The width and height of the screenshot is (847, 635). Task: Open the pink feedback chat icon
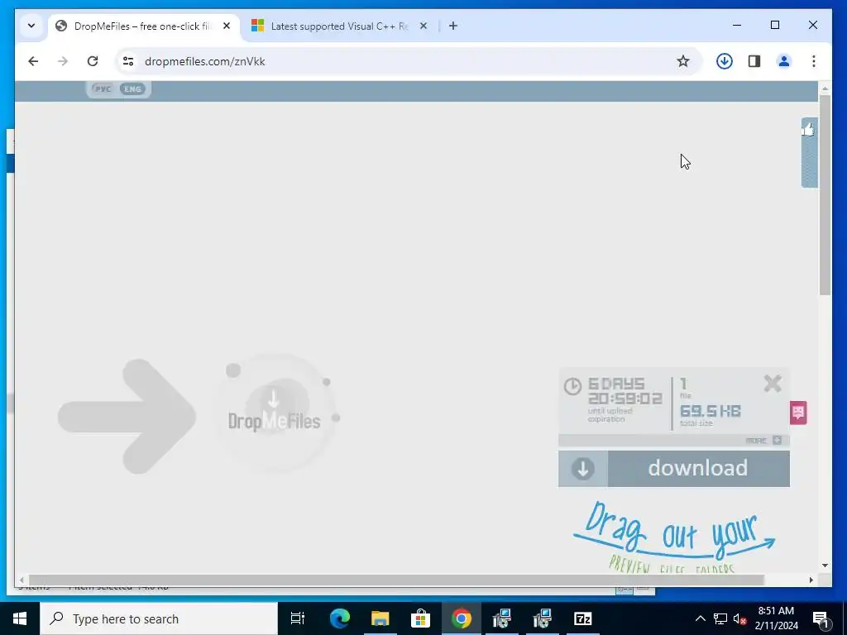pos(798,413)
